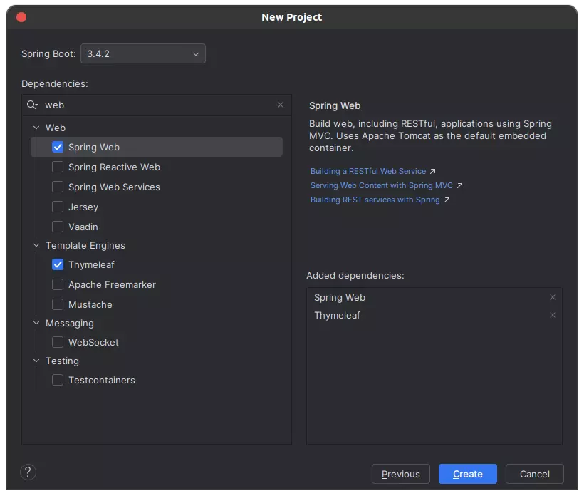Click the Previous button

[x=401, y=474]
